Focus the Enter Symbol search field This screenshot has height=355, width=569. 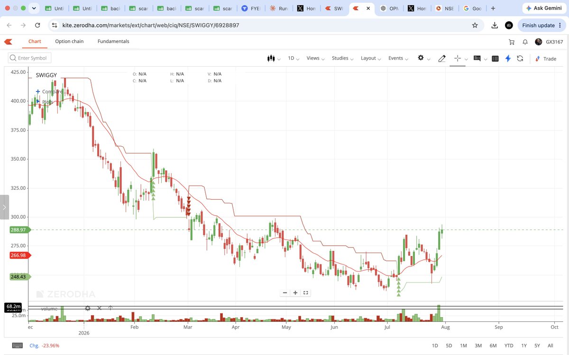(x=30, y=58)
